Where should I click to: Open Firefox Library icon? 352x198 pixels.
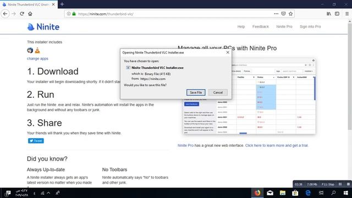[x=329, y=14]
